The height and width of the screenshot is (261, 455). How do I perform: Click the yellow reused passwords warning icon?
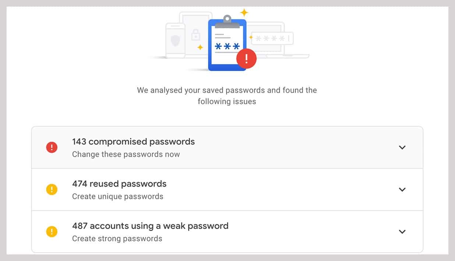pyautogui.click(x=52, y=189)
